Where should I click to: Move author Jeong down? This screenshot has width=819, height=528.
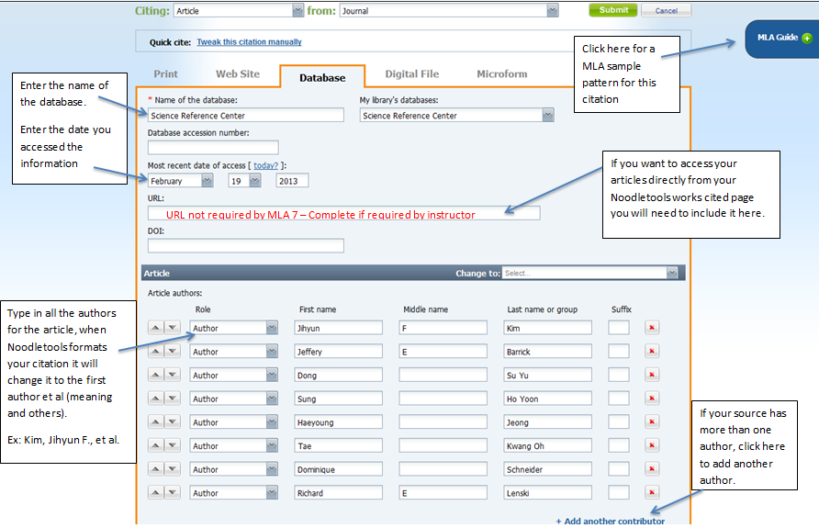coord(173,422)
